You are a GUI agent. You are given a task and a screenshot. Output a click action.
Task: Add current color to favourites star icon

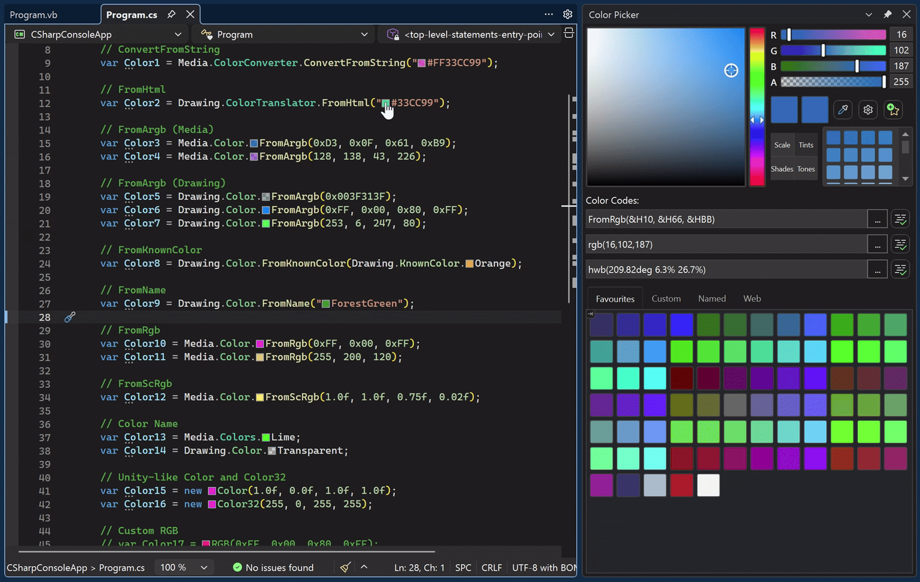893,109
